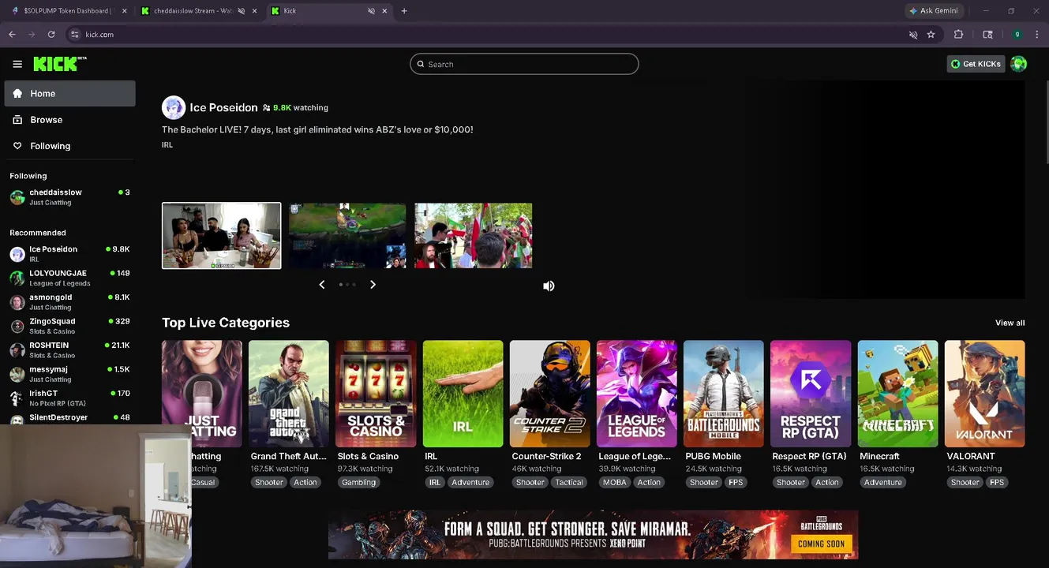View site information icon
The image size is (1049, 568).
[x=75, y=35]
